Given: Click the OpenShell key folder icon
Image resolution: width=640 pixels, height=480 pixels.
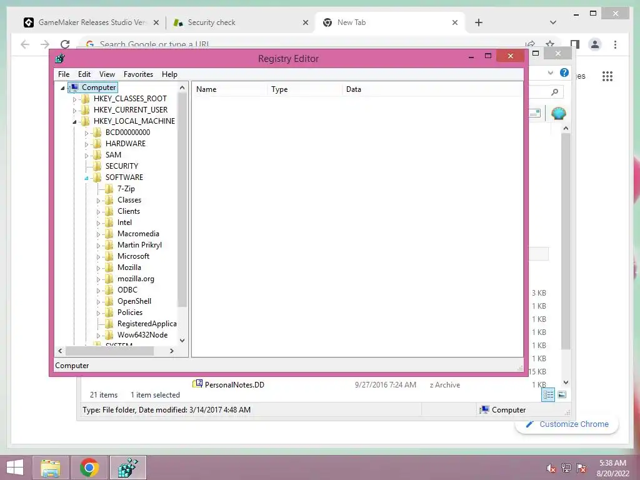Looking at the screenshot, I should (109, 301).
